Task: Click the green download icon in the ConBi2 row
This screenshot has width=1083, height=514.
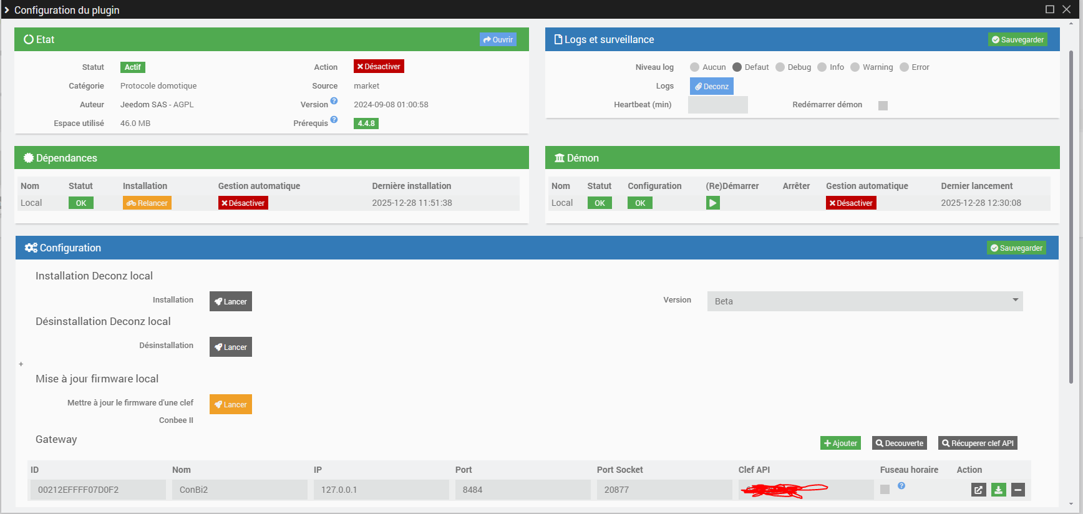Action: click(x=998, y=490)
